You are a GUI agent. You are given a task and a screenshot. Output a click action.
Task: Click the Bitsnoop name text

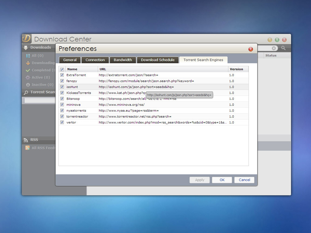(x=73, y=99)
